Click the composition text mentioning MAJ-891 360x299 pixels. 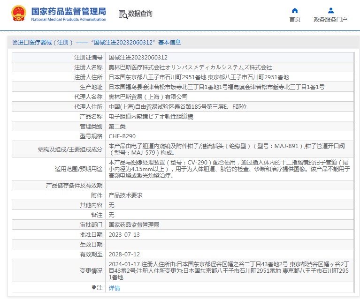pos(227,149)
